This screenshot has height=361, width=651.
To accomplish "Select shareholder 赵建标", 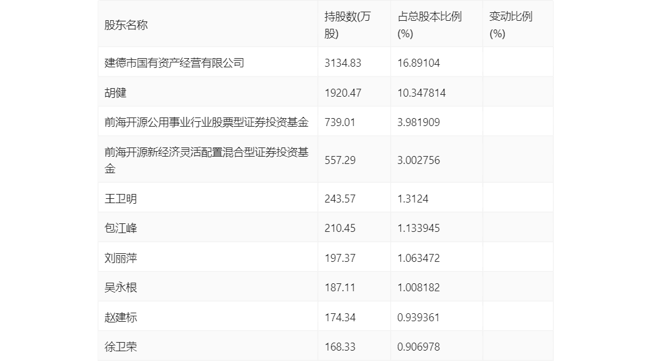I will click(x=121, y=318).
